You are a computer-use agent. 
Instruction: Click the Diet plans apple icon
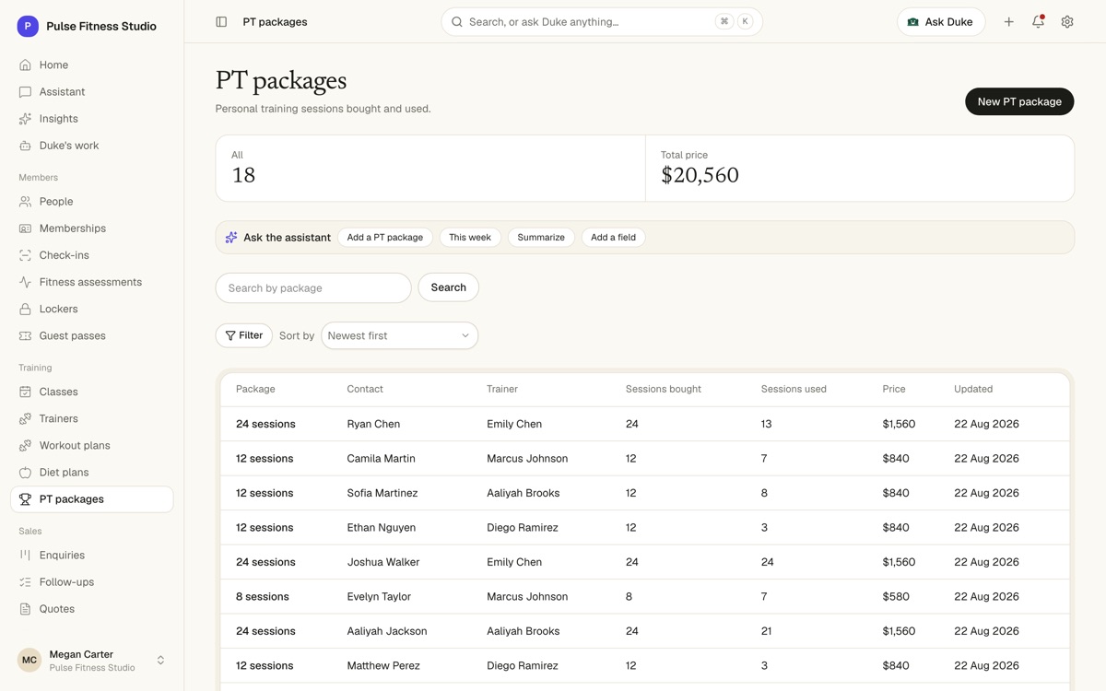(x=25, y=472)
